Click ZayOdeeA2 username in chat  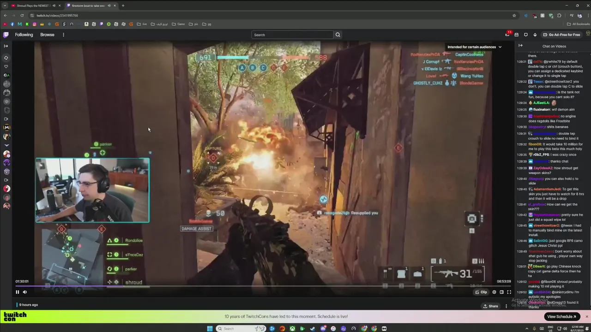[544, 168]
